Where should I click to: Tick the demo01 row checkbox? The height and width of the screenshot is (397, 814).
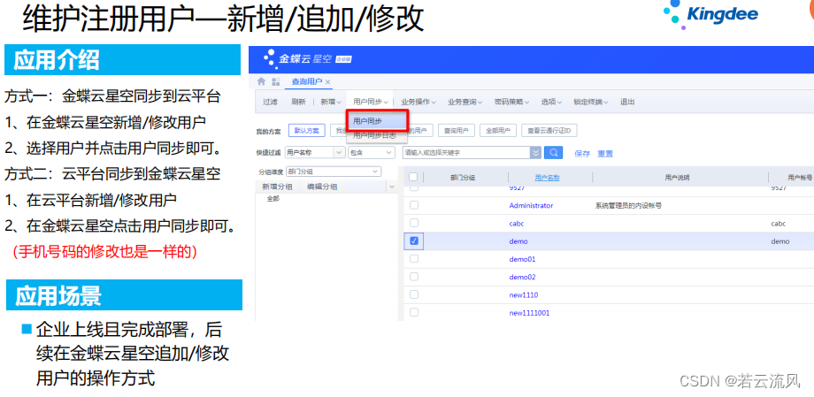414,258
